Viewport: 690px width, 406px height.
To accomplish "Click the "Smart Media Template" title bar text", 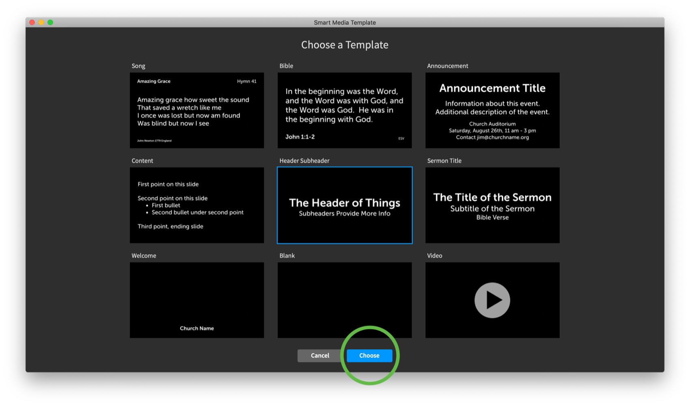I will (x=345, y=23).
